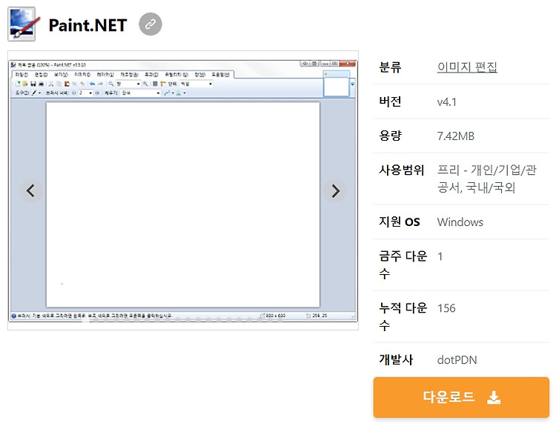Click the license text 프리 - 개인/기업/관공서
556x423 pixels.
click(x=486, y=179)
